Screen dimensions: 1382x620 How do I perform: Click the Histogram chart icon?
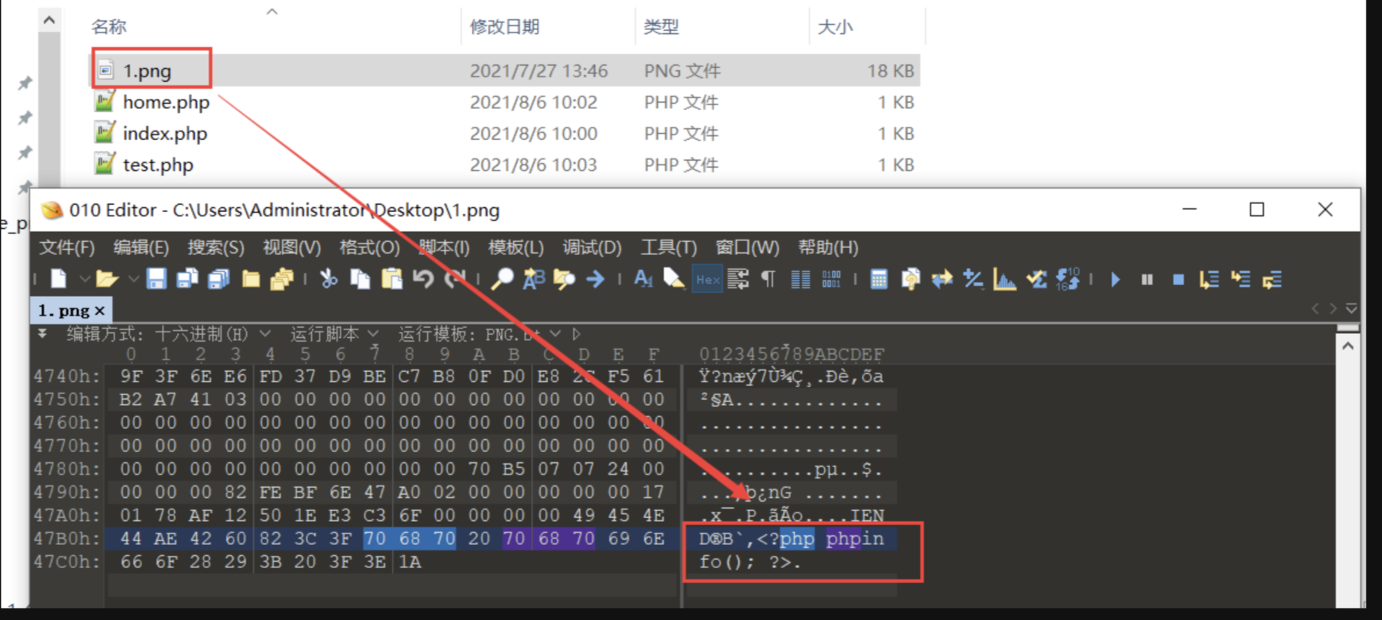tap(1004, 279)
